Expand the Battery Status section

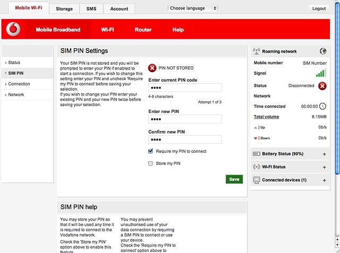coord(325,154)
